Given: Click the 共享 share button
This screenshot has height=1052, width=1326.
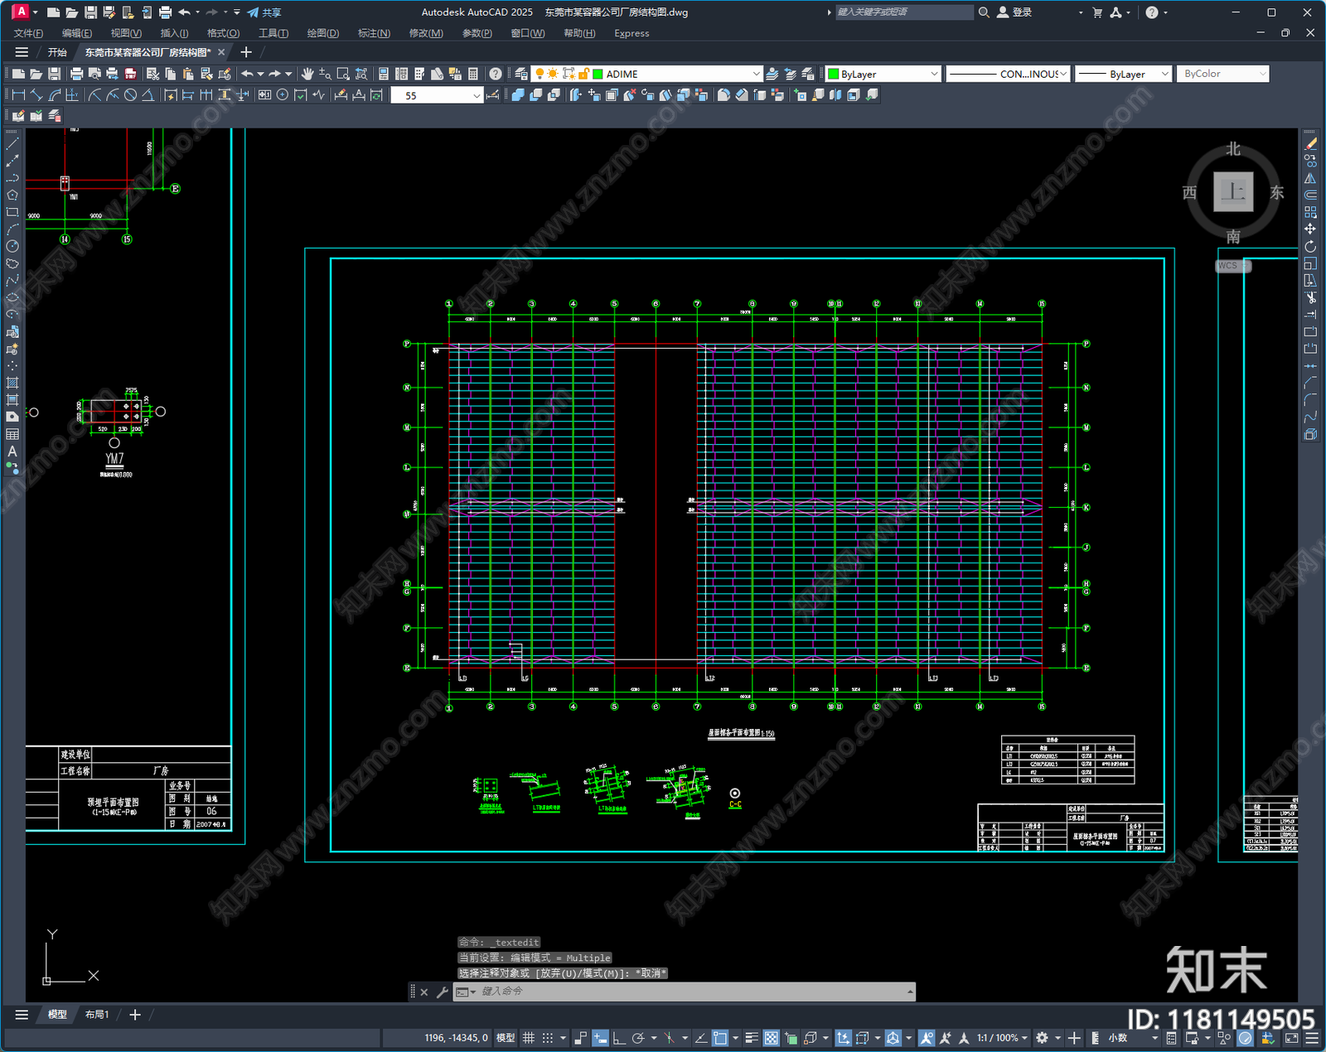Looking at the screenshot, I should (264, 12).
